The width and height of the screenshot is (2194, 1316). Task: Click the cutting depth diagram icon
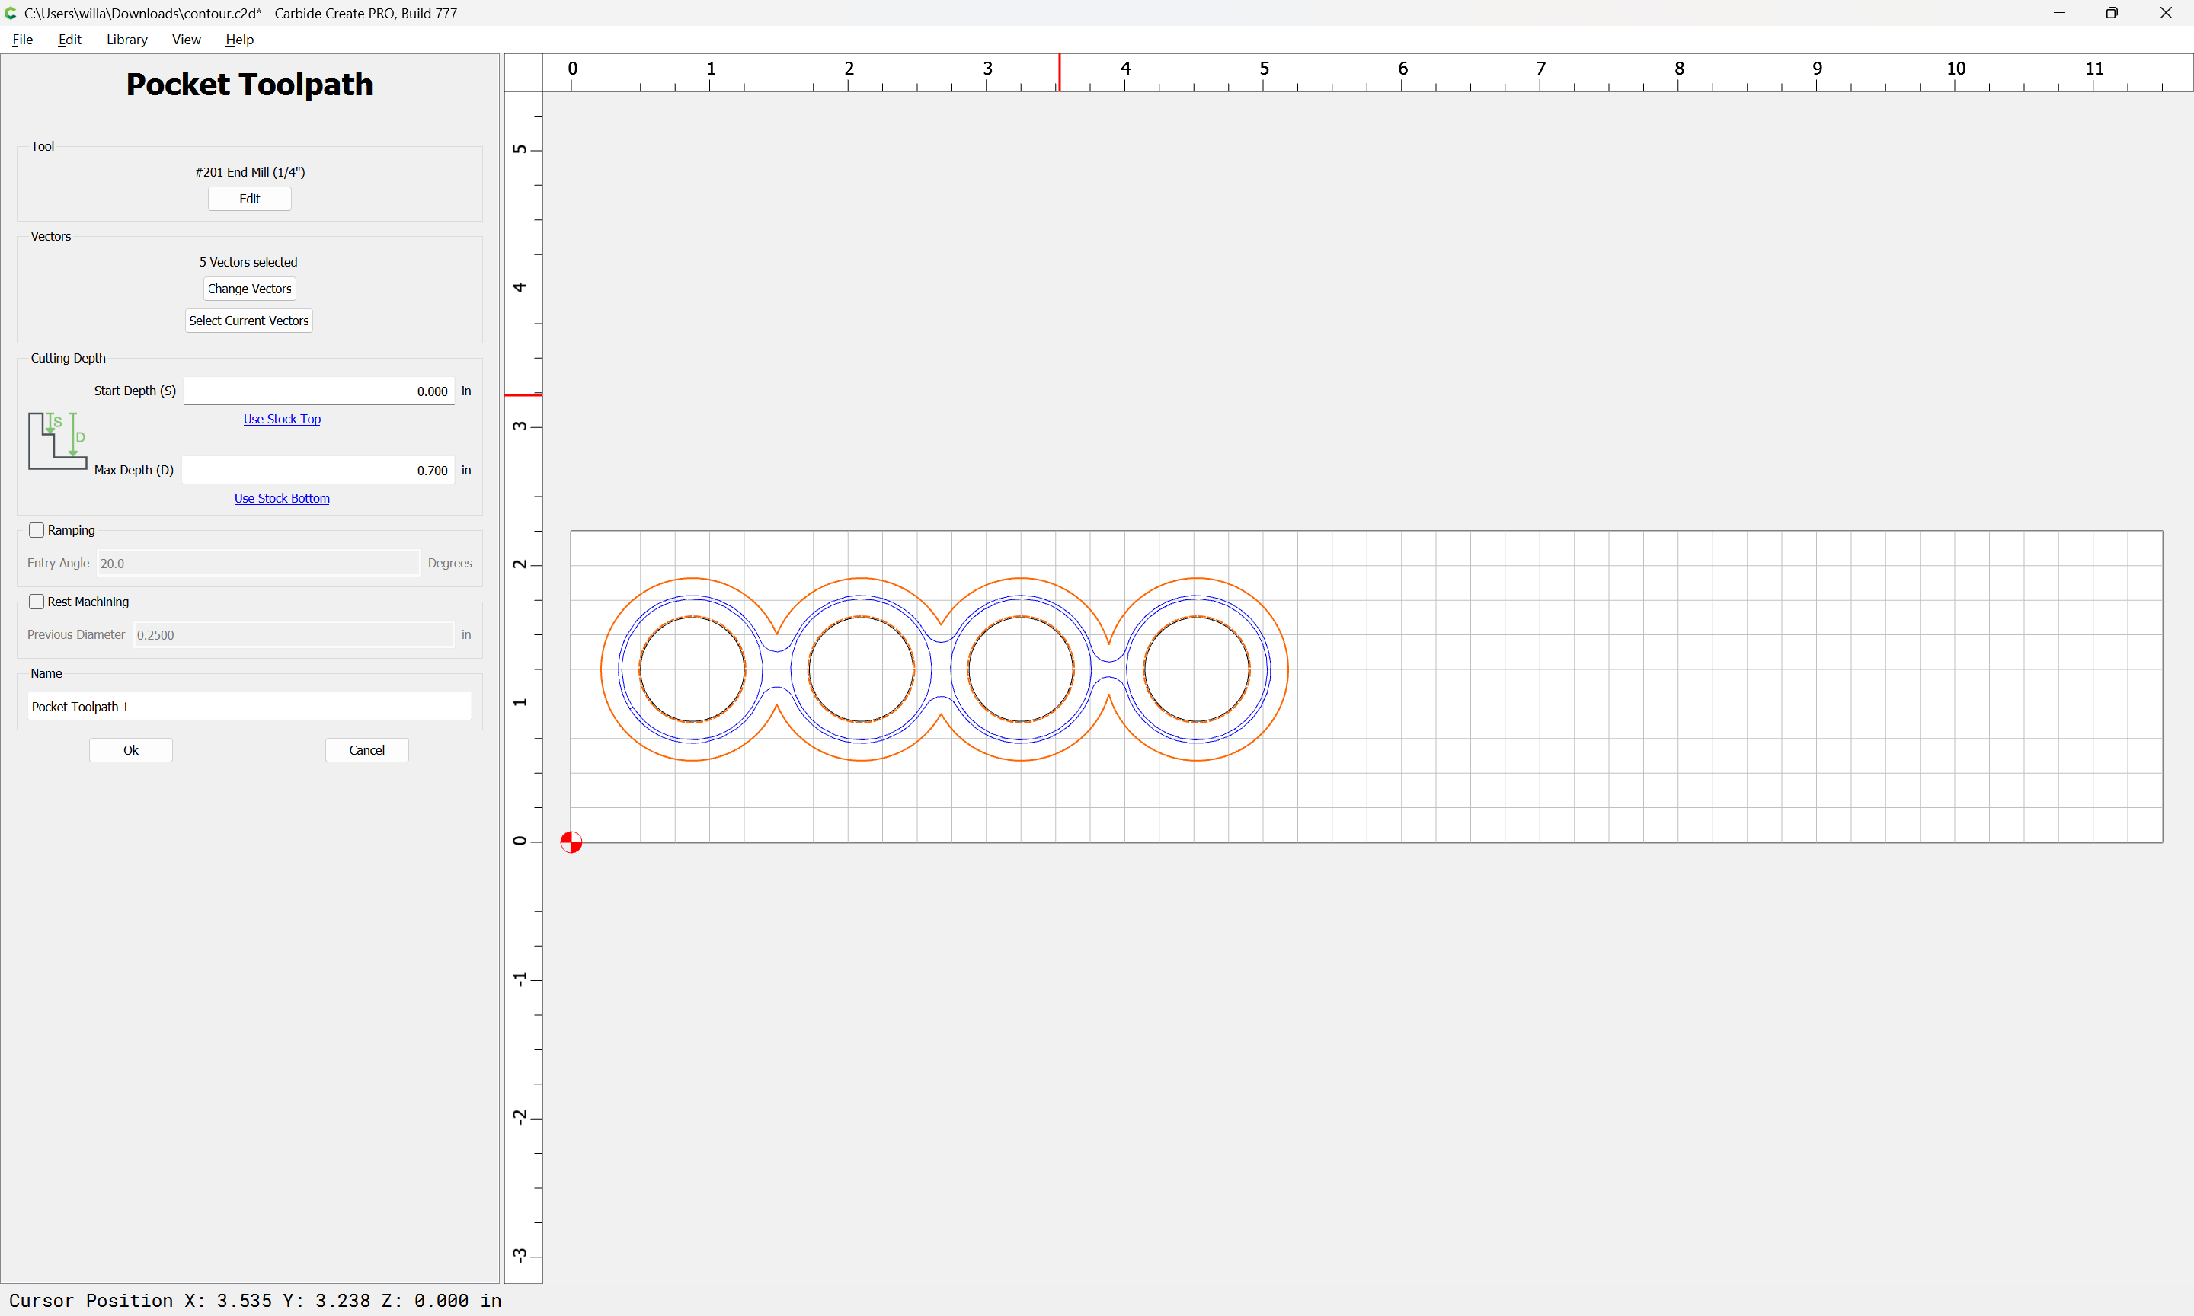(x=58, y=441)
